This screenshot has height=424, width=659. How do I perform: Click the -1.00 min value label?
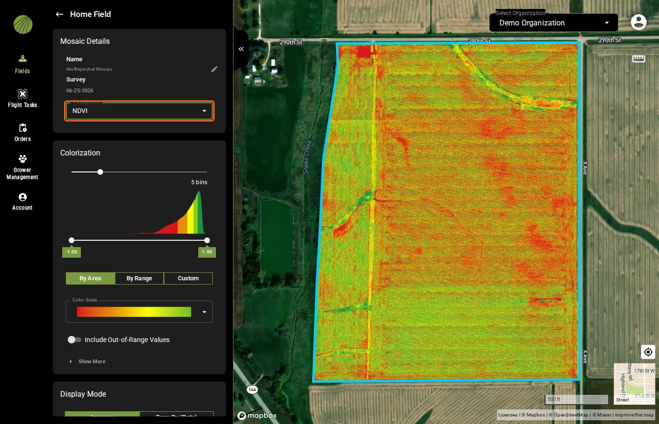point(72,252)
